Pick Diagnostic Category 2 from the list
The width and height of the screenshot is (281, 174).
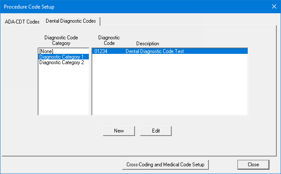click(61, 62)
